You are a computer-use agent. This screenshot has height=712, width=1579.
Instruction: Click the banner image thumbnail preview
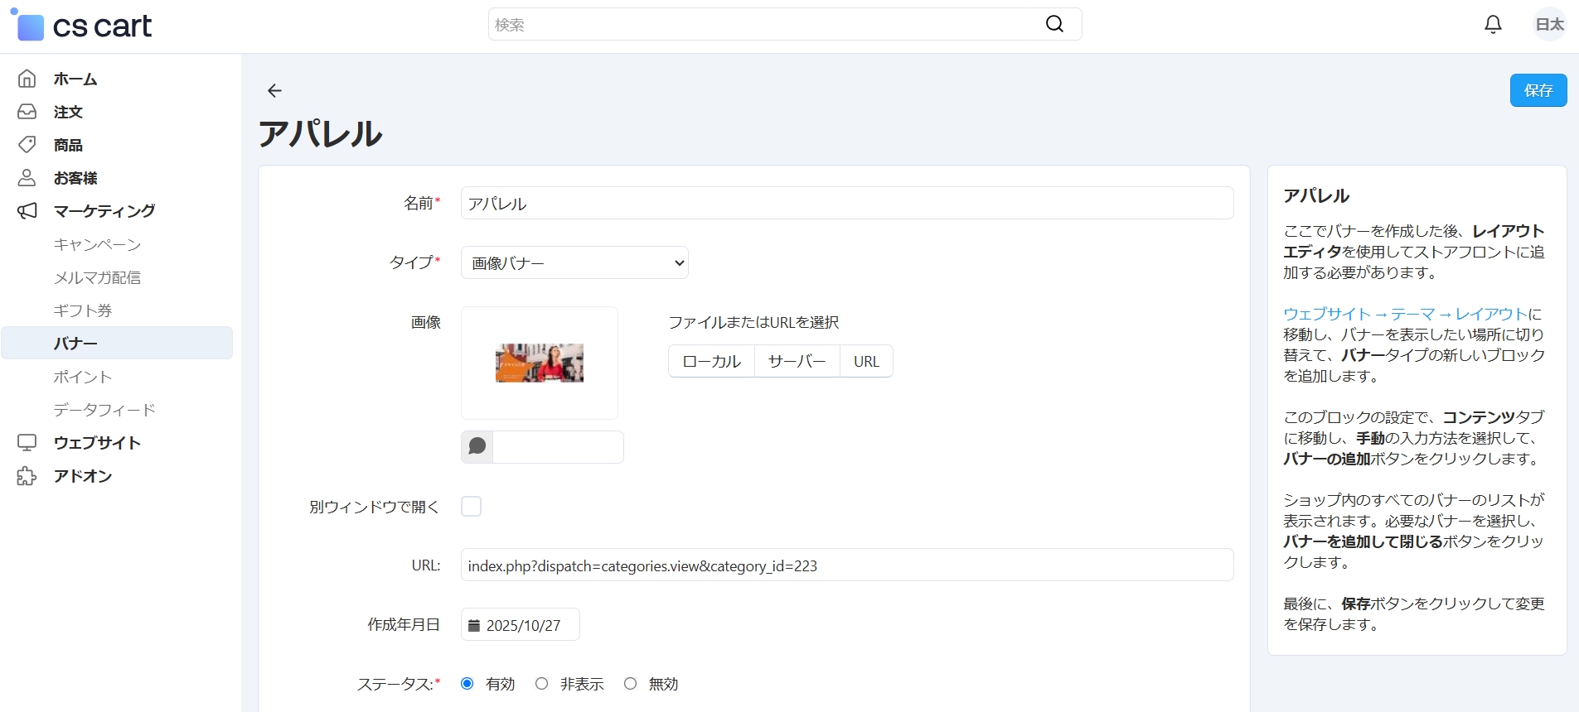[540, 363]
